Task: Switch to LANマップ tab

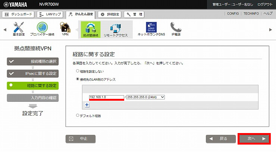Action: click(50, 14)
